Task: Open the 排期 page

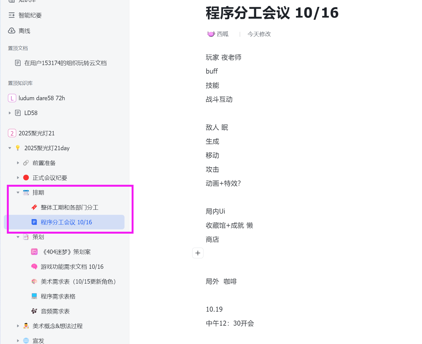Action: 38,193
